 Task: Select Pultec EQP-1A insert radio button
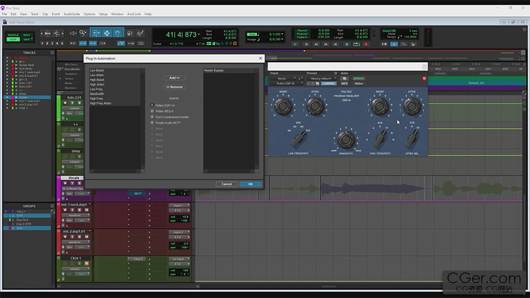point(152,105)
